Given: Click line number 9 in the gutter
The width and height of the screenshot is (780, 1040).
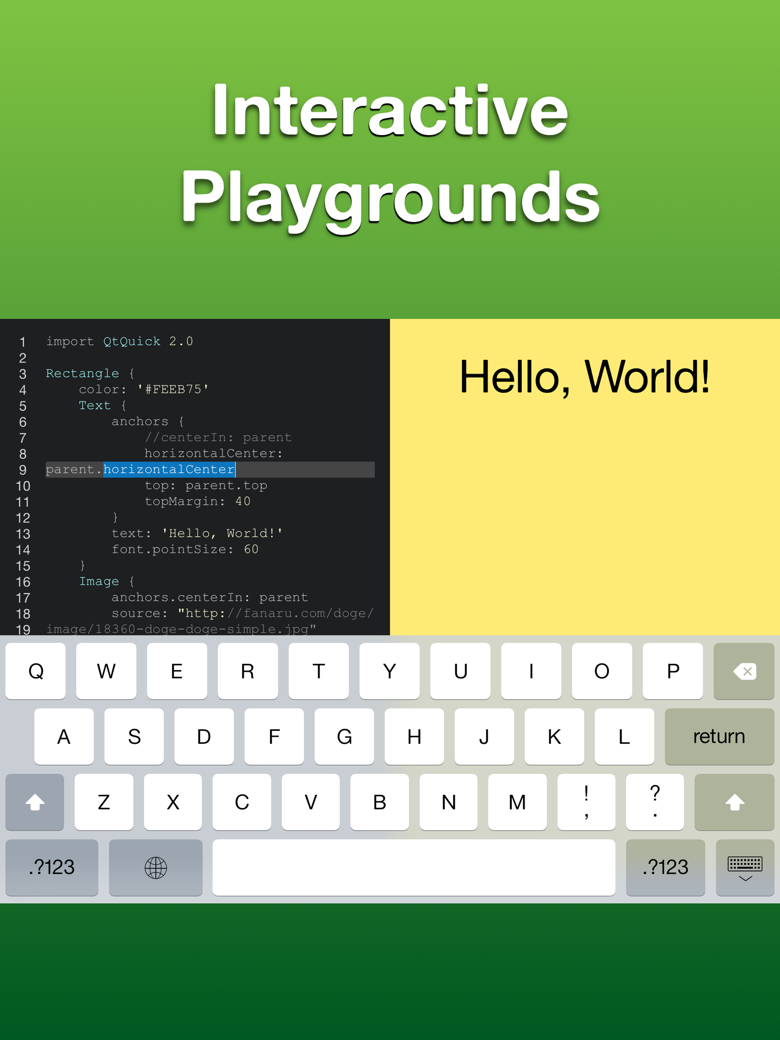Looking at the screenshot, I should tap(23, 470).
